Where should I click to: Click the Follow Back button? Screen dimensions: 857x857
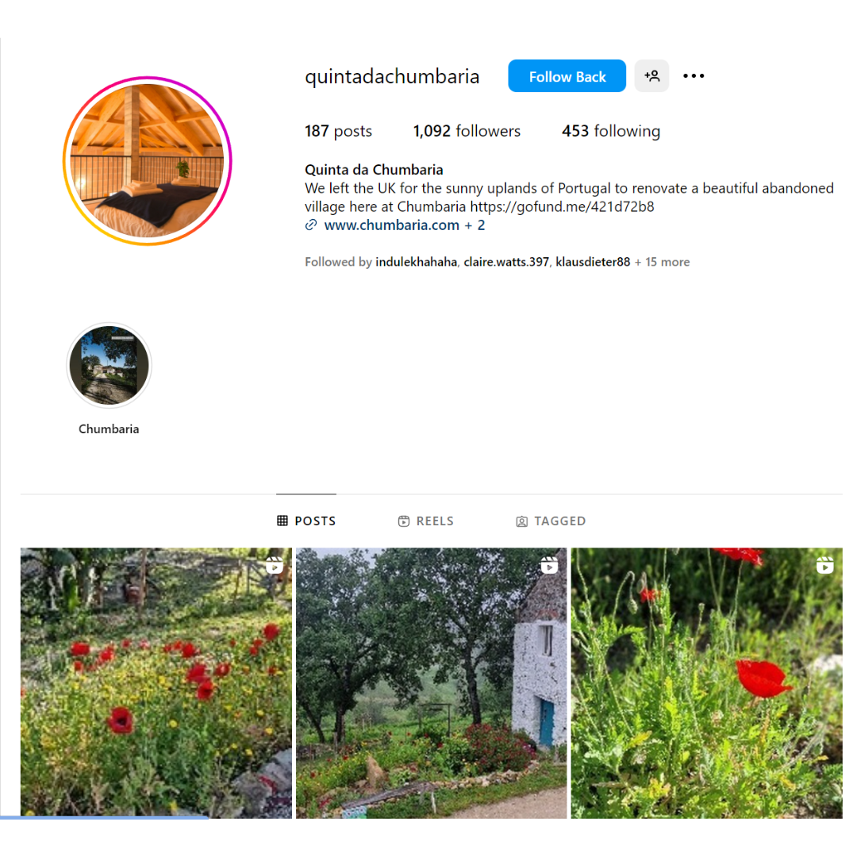tap(567, 76)
